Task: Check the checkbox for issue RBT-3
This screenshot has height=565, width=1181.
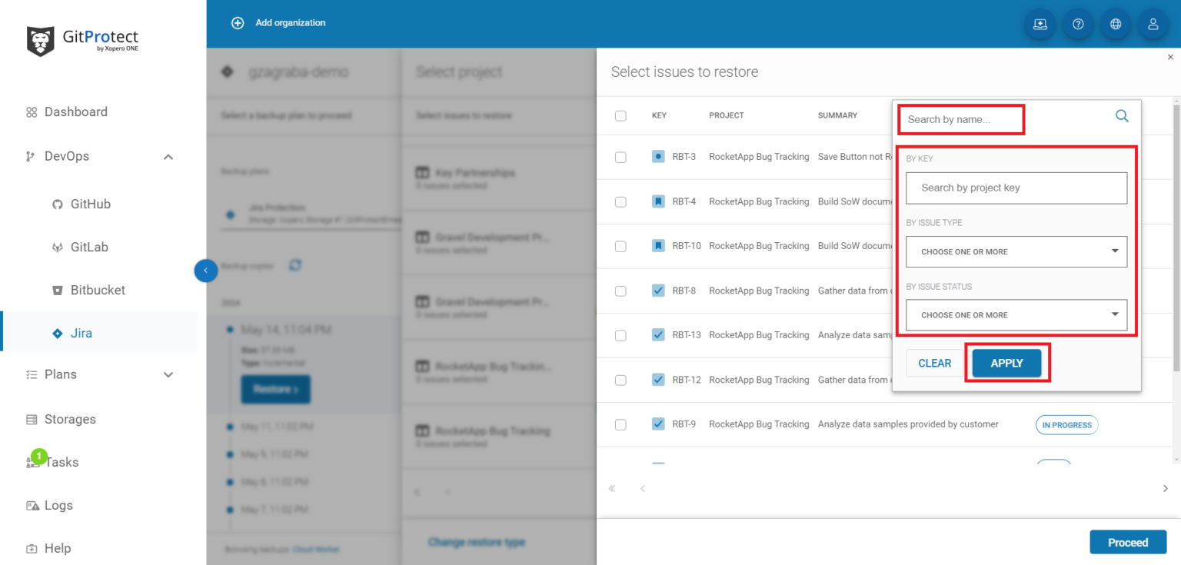Action: pos(621,156)
